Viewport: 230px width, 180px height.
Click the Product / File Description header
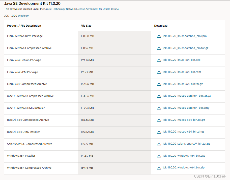click(24, 26)
